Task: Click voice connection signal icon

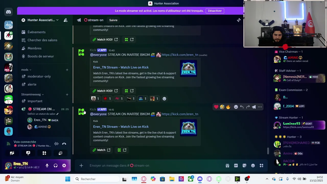Action: 8,144
